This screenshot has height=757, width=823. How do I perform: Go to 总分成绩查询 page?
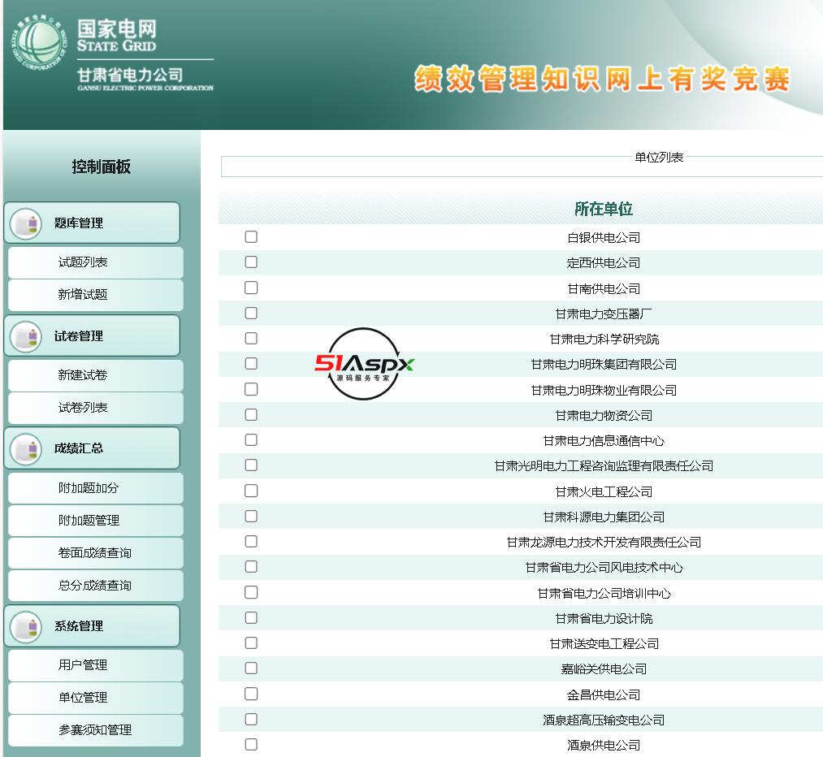pyautogui.click(x=96, y=586)
